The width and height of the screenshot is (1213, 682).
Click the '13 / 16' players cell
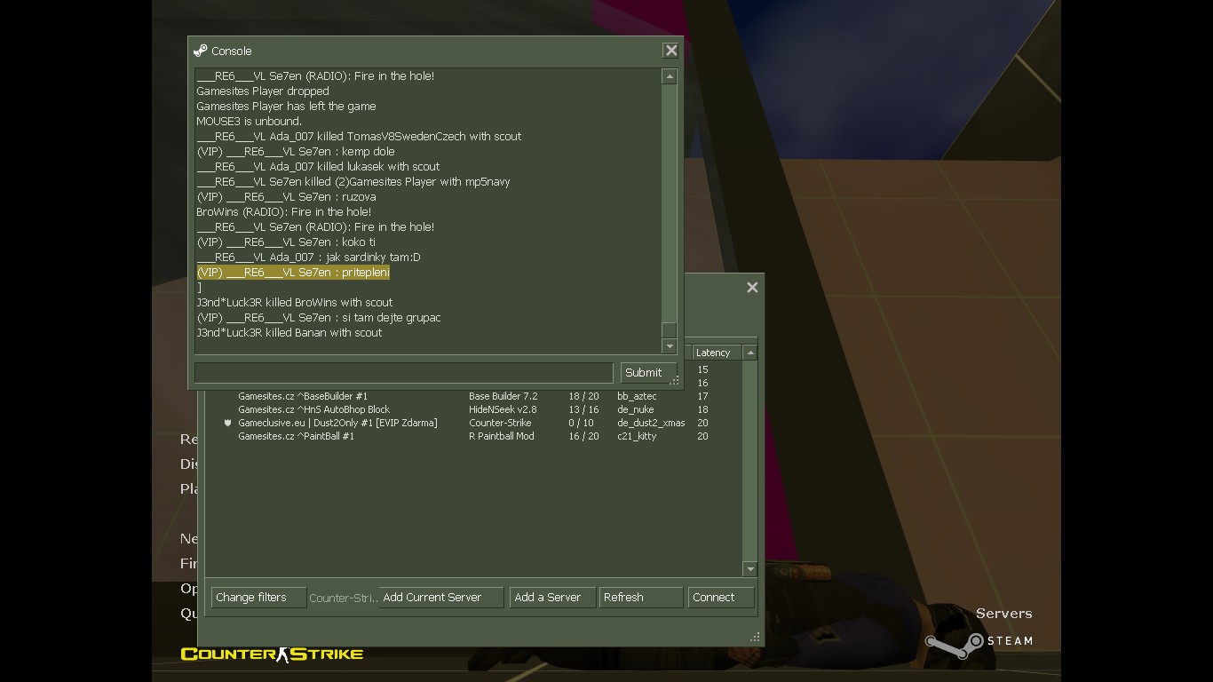pyautogui.click(x=583, y=409)
